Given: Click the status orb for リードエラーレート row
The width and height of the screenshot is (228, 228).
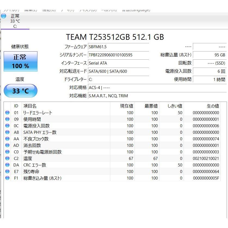Looking at the screenshot, I should (x=7, y=113).
